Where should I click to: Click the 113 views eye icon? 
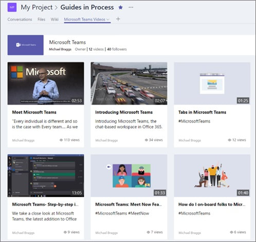61,140
